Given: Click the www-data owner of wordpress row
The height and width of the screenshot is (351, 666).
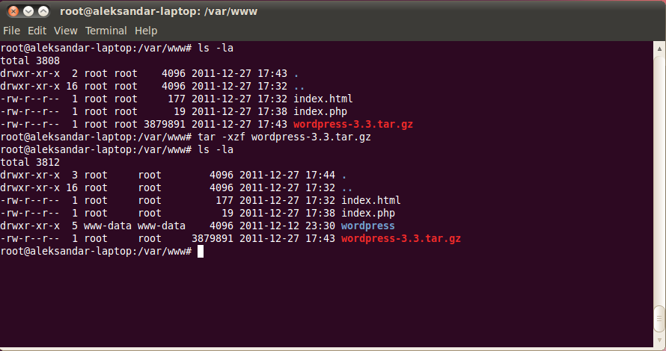Looking at the screenshot, I should coord(108,226).
